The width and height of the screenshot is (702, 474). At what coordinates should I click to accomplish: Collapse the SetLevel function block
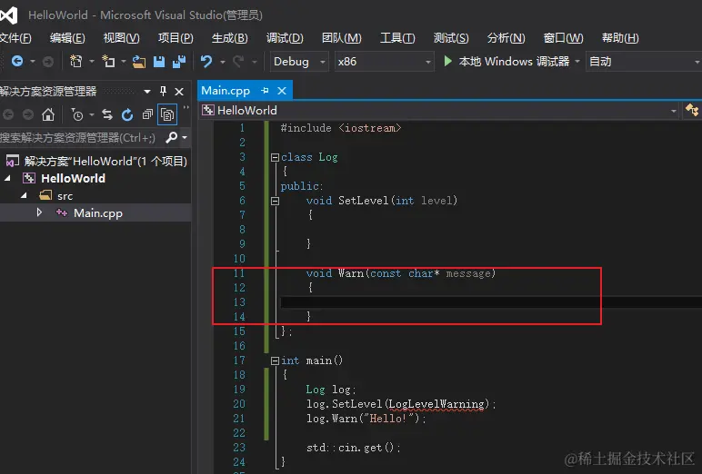coord(275,202)
